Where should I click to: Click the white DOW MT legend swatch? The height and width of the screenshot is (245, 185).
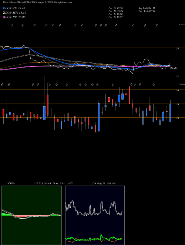click(4, 13)
